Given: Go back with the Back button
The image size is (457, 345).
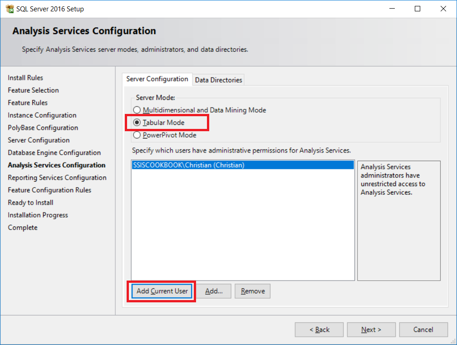Looking at the screenshot, I should click(319, 330).
